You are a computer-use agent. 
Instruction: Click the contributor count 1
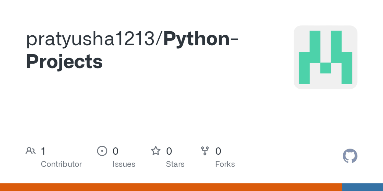(43, 151)
